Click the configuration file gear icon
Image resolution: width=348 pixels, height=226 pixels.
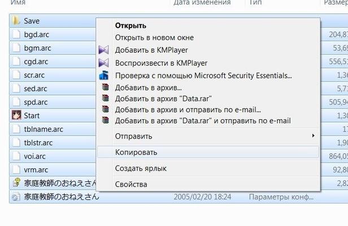[16, 197]
